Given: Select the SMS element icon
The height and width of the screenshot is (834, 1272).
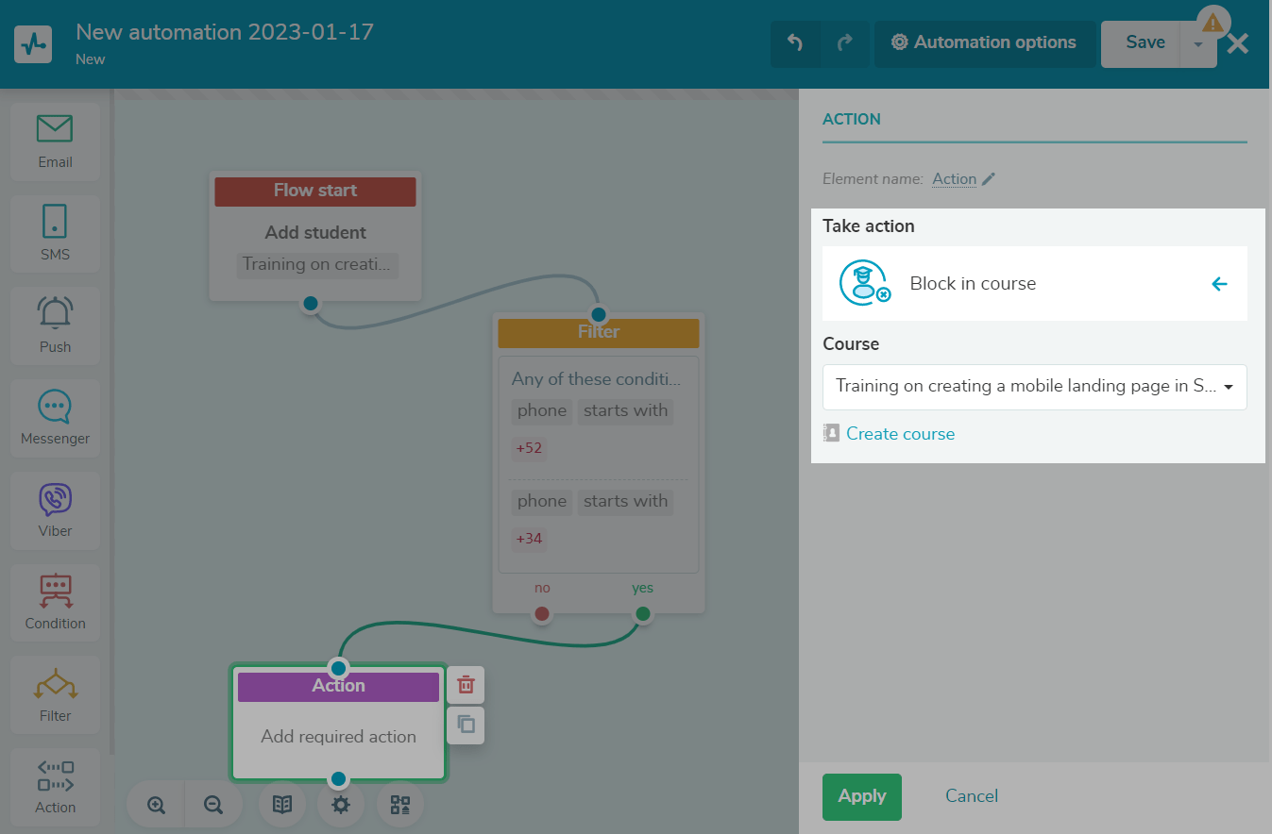Looking at the screenshot, I should coord(55,233).
